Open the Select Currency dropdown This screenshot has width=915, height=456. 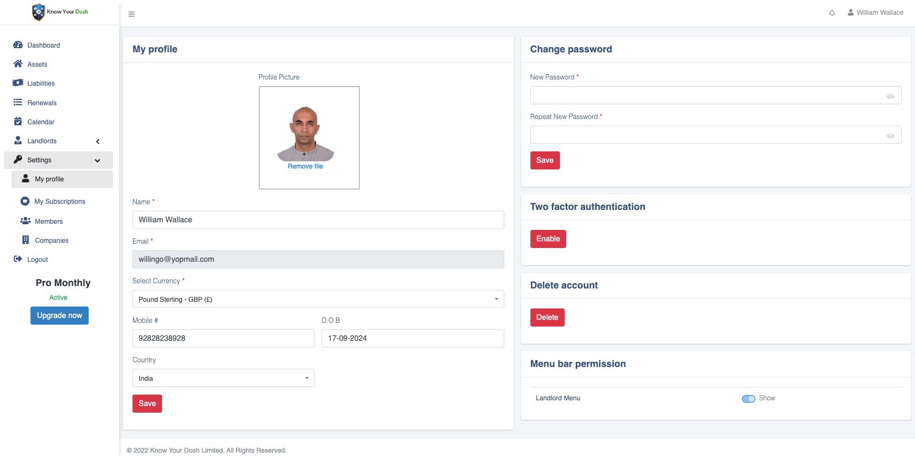pyautogui.click(x=318, y=299)
